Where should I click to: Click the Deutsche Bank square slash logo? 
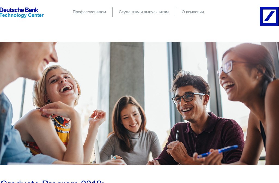(269, 16)
